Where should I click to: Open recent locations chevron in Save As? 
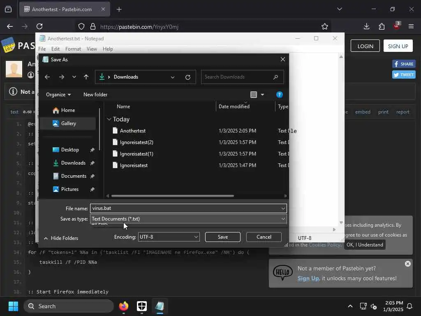[x=74, y=77]
